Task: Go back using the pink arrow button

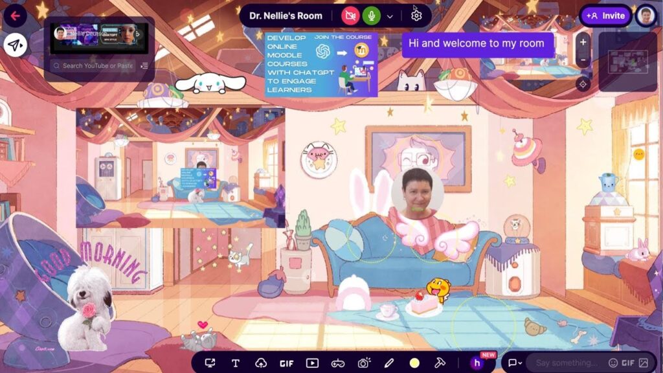Action: tap(14, 16)
